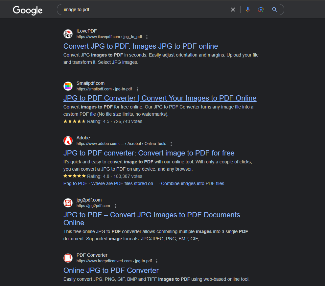Follow 'Combine images into PDF files' sitelink
The width and height of the screenshot is (325, 286).
(193, 183)
